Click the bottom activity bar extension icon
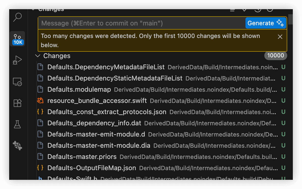This screenshot has width=302, height=189. 17,145
